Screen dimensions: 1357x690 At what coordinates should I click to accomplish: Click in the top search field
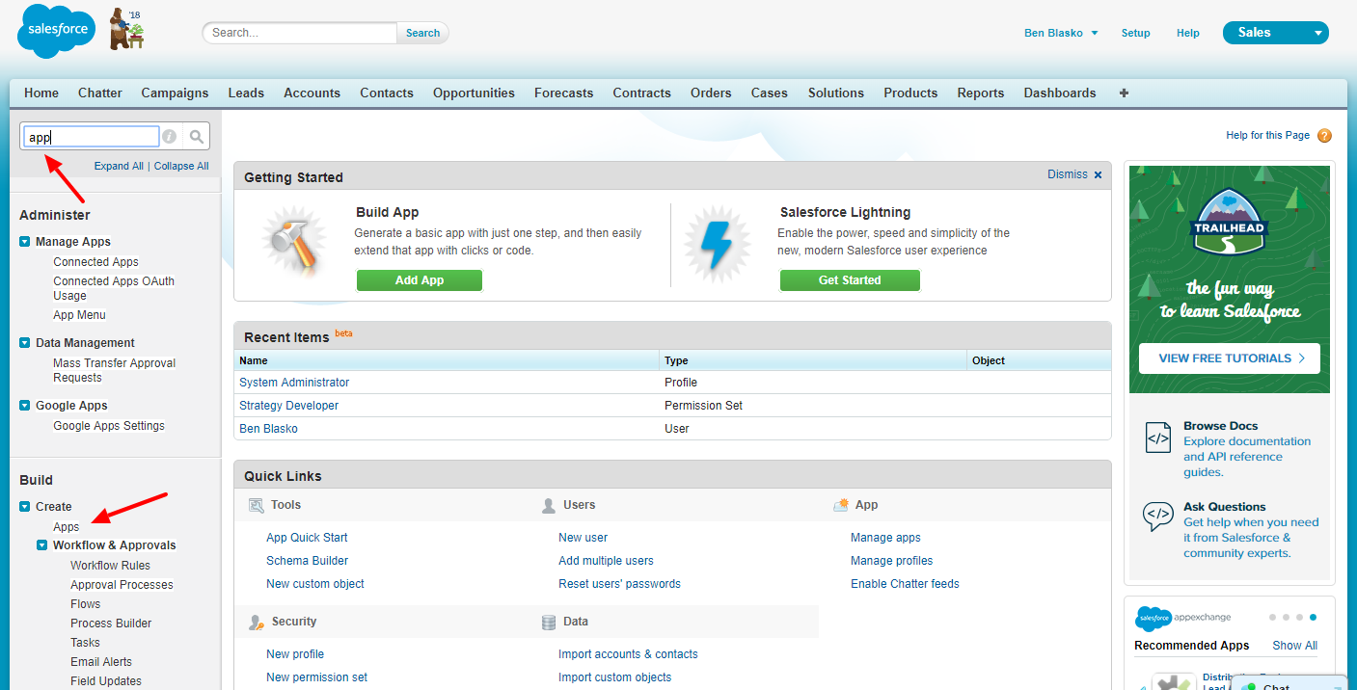tap(299, 33)
